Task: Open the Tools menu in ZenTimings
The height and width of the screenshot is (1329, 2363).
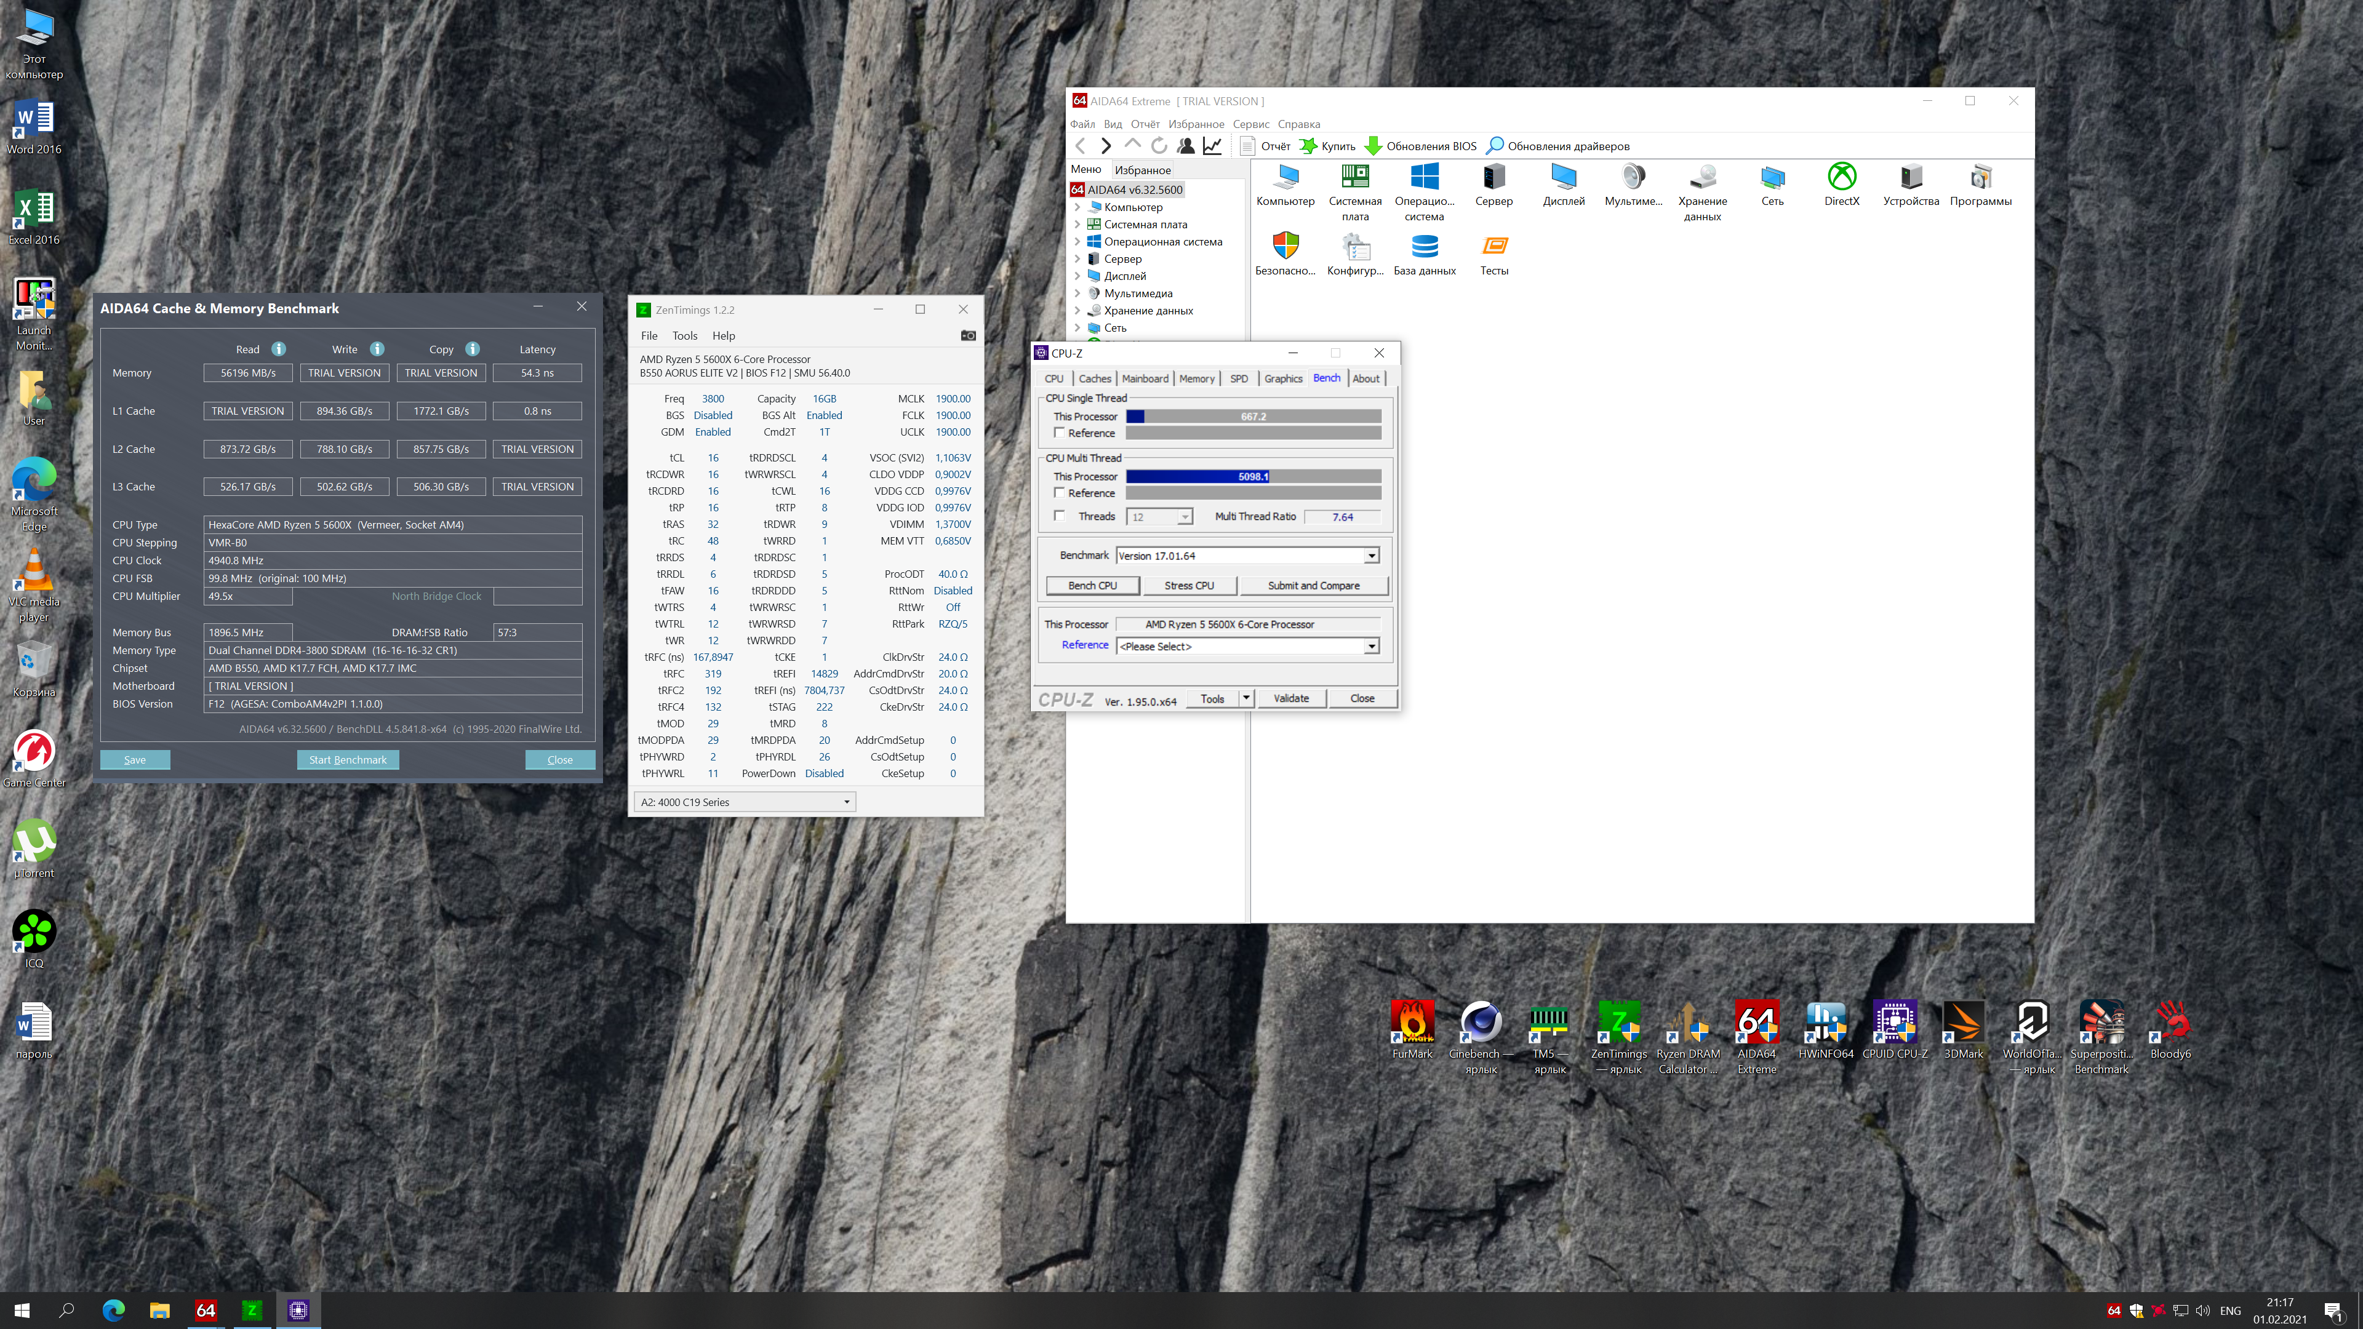Action: click(684, 336)
